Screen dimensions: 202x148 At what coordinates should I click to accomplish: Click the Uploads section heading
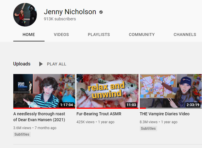[22, 64]
